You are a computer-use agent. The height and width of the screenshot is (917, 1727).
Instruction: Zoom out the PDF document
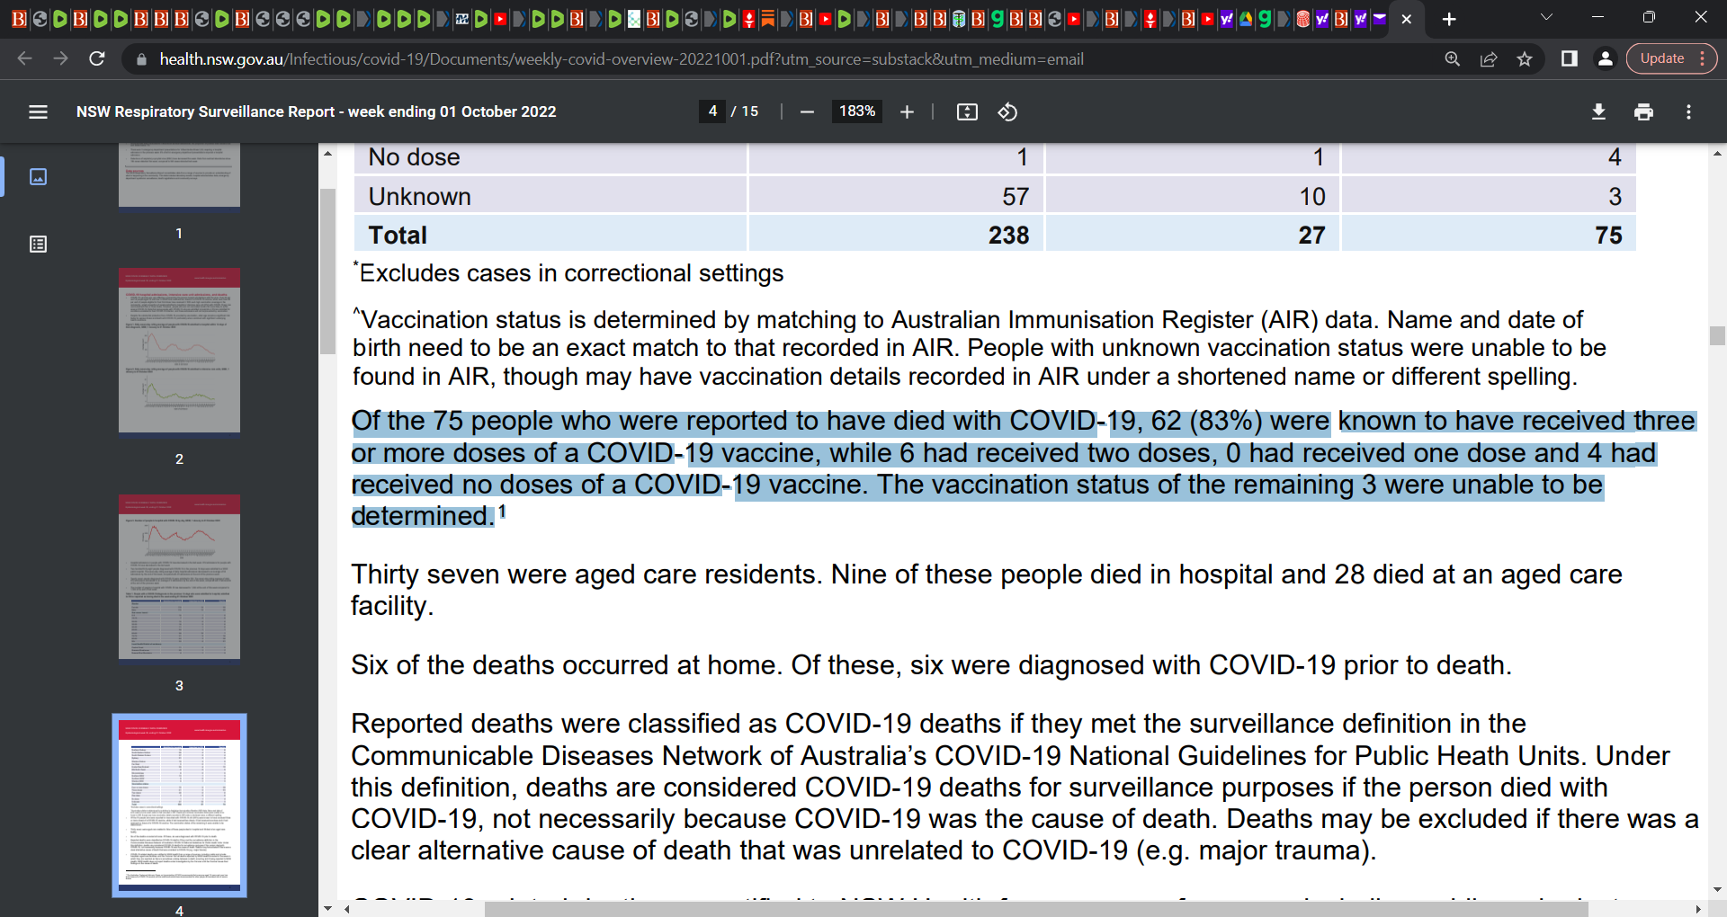(x=807, y=111)
